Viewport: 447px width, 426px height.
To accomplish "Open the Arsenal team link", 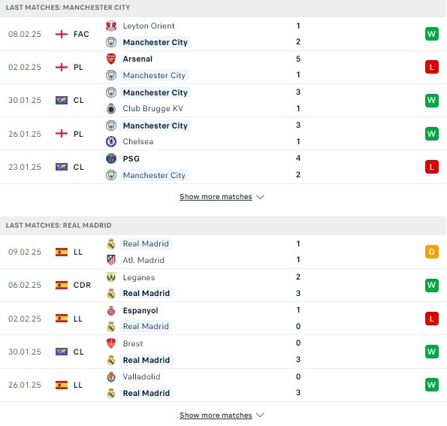I will click(x=137, y=59).
